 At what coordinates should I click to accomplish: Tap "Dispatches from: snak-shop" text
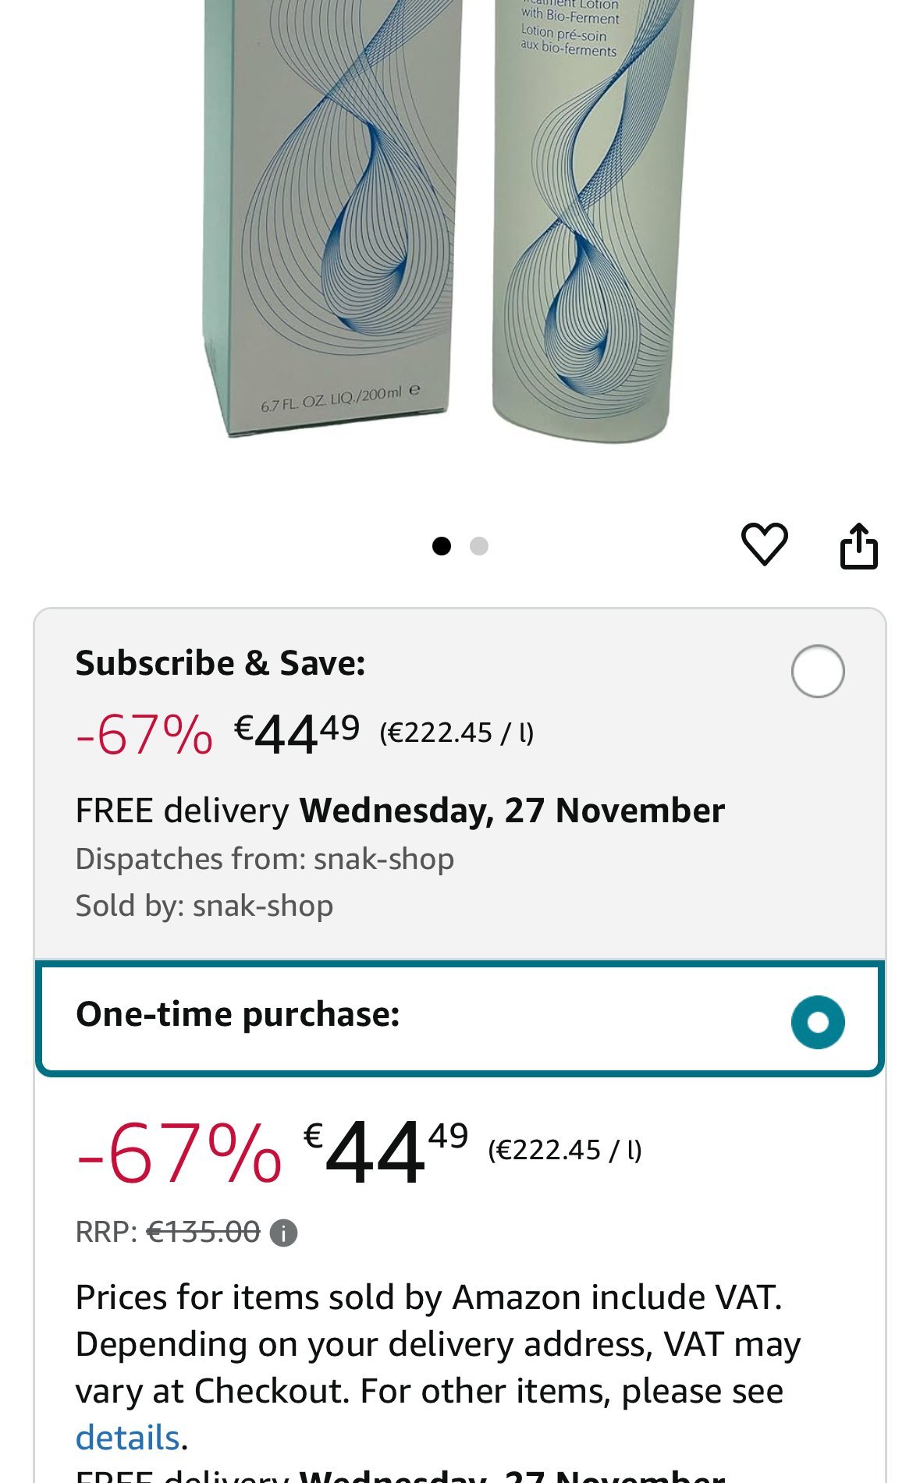265,859
